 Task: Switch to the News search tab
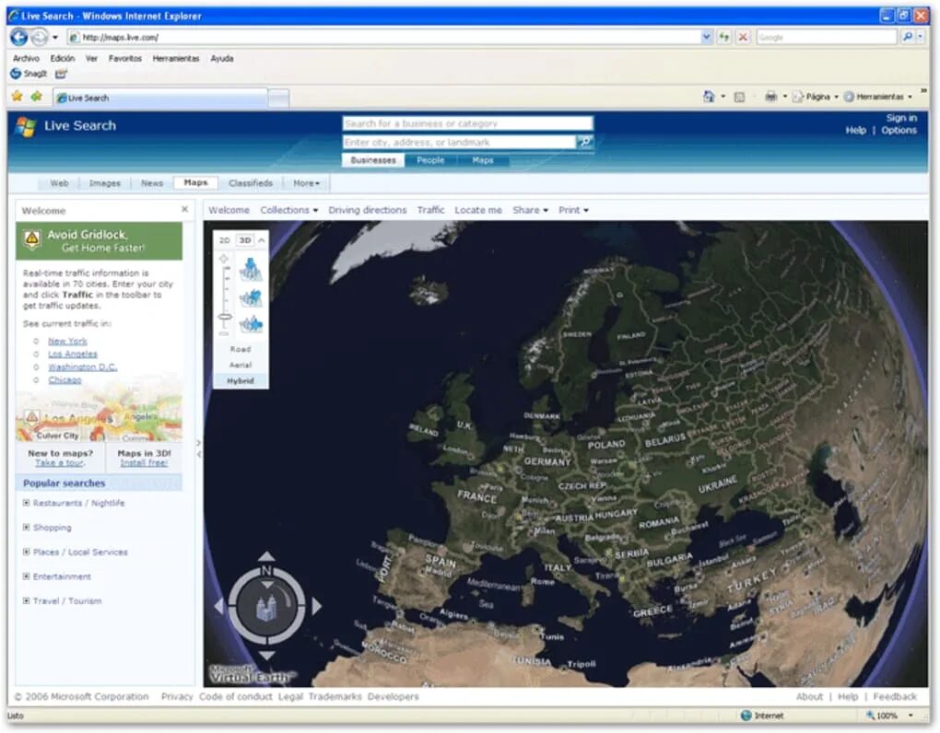pyautogui.click(x=152, y=183)
